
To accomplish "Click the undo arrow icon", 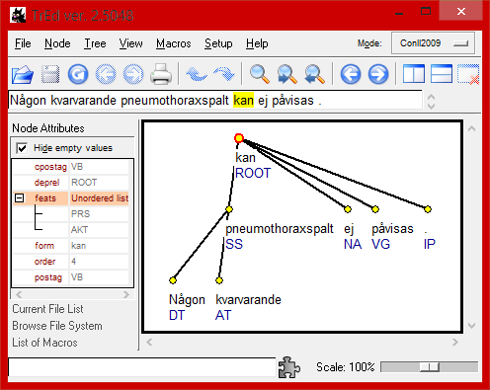I will (x=197, y=74).
